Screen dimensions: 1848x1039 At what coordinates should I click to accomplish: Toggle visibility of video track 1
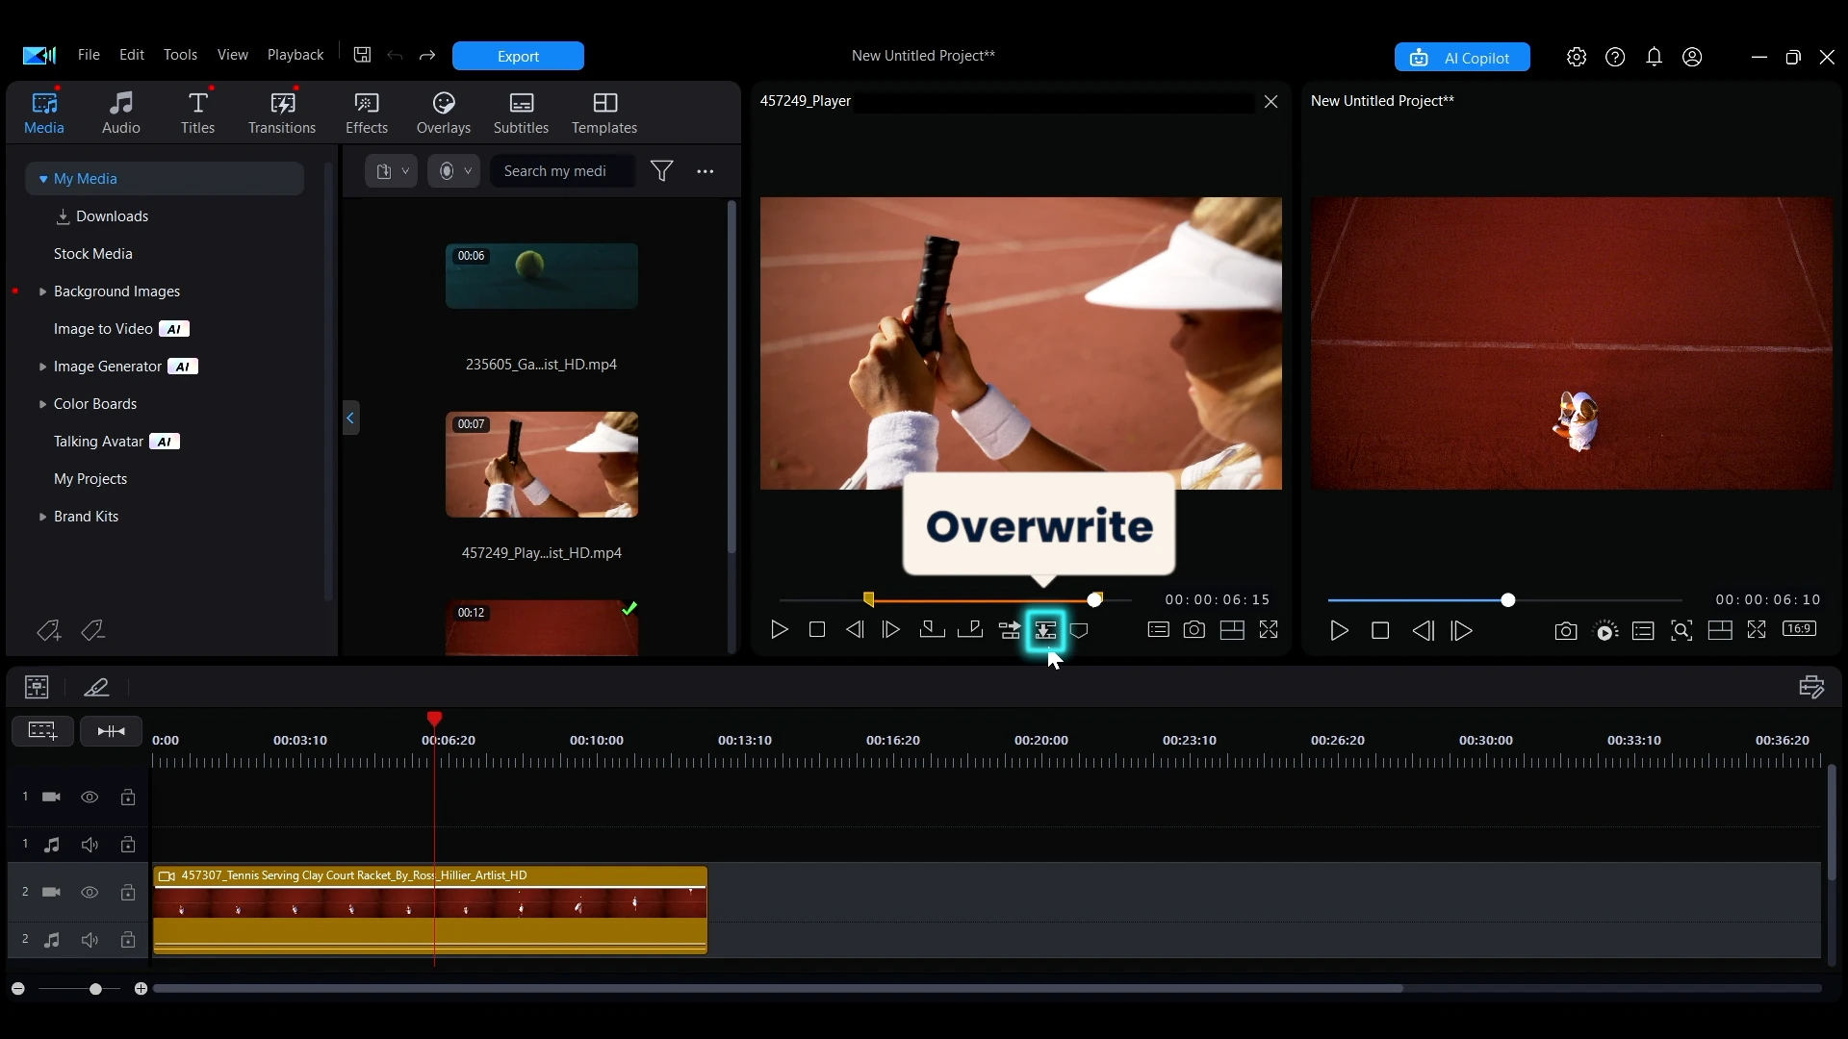point(90,798)
